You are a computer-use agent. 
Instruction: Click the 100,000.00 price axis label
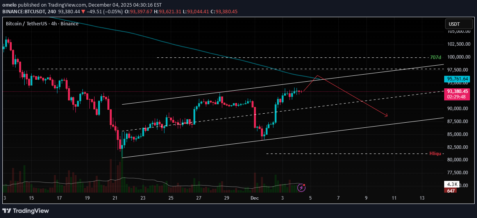tap(458, 57)
